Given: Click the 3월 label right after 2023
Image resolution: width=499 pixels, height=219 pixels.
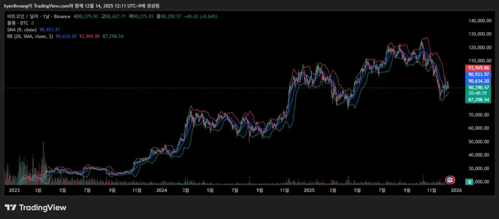Looking at the screenshot, I should pos(38,190).
